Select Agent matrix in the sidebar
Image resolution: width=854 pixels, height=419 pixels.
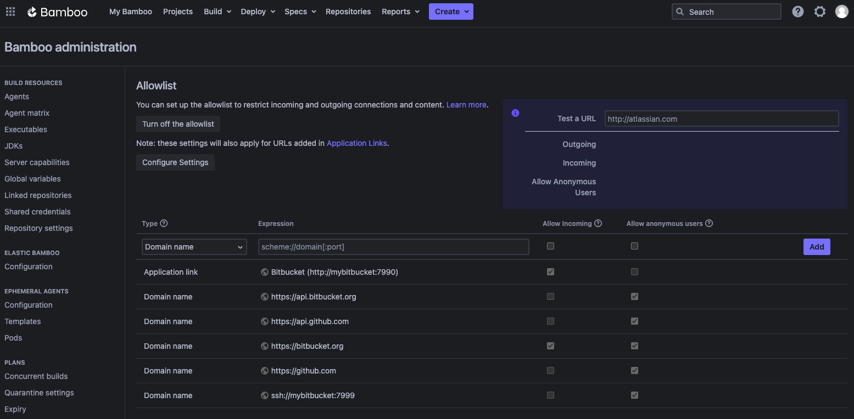pyautogui.click(x=27, y=113)
